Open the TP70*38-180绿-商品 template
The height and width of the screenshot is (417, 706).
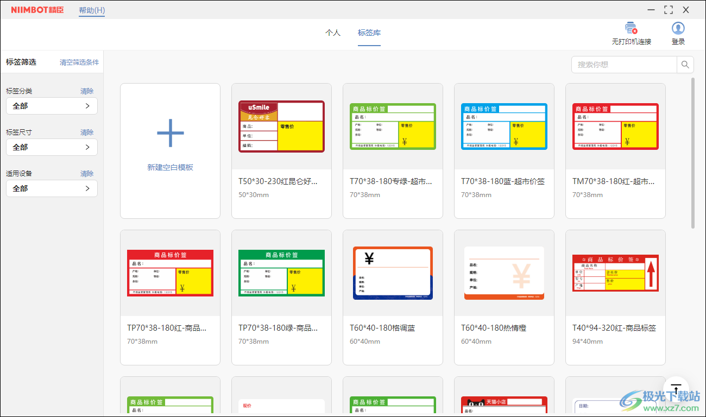281,273
